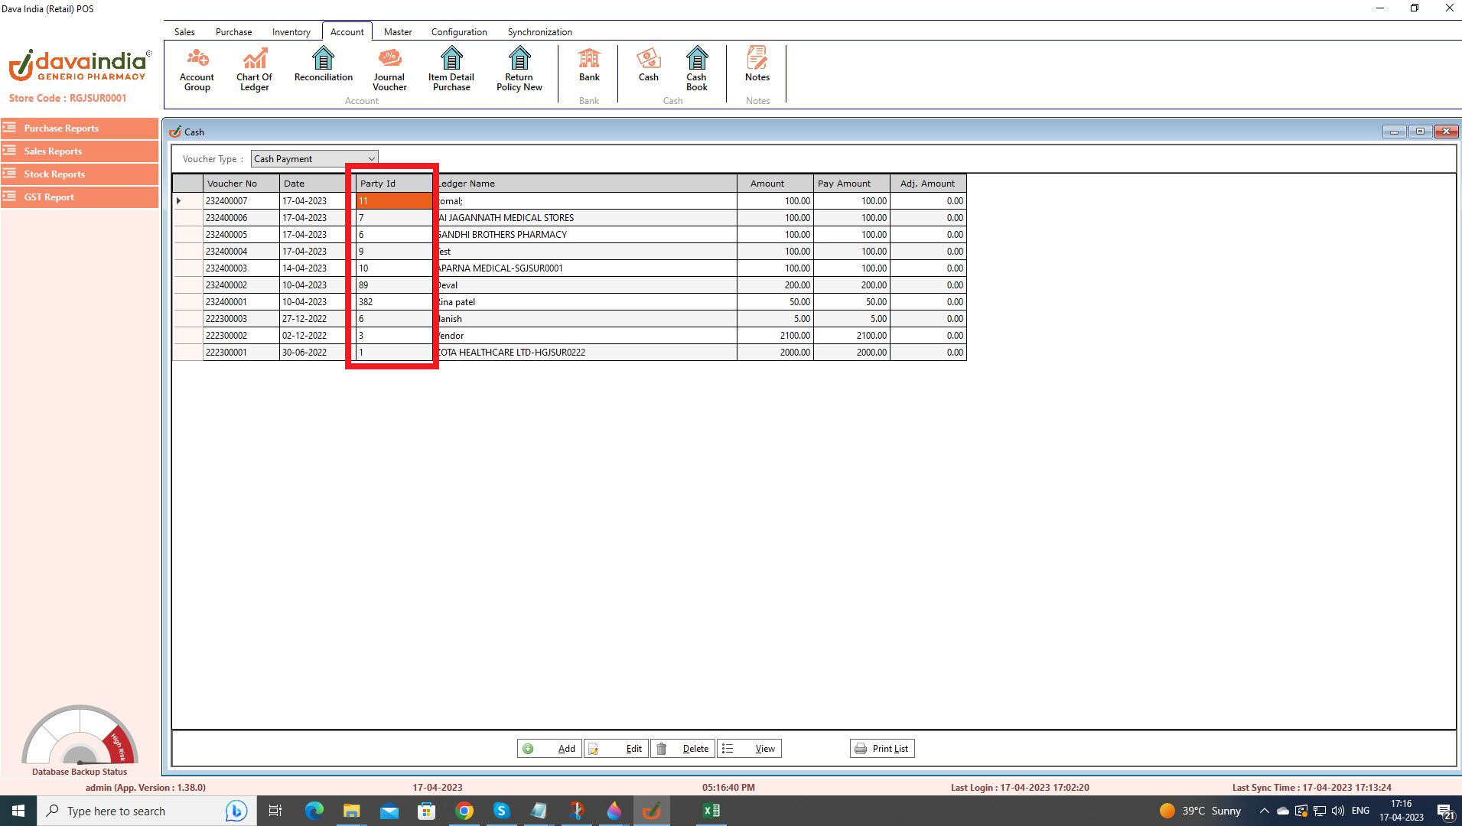The image size is (1462, 826).
Task: Expand the Voucher Type dropdown
Action: [371, 159]
